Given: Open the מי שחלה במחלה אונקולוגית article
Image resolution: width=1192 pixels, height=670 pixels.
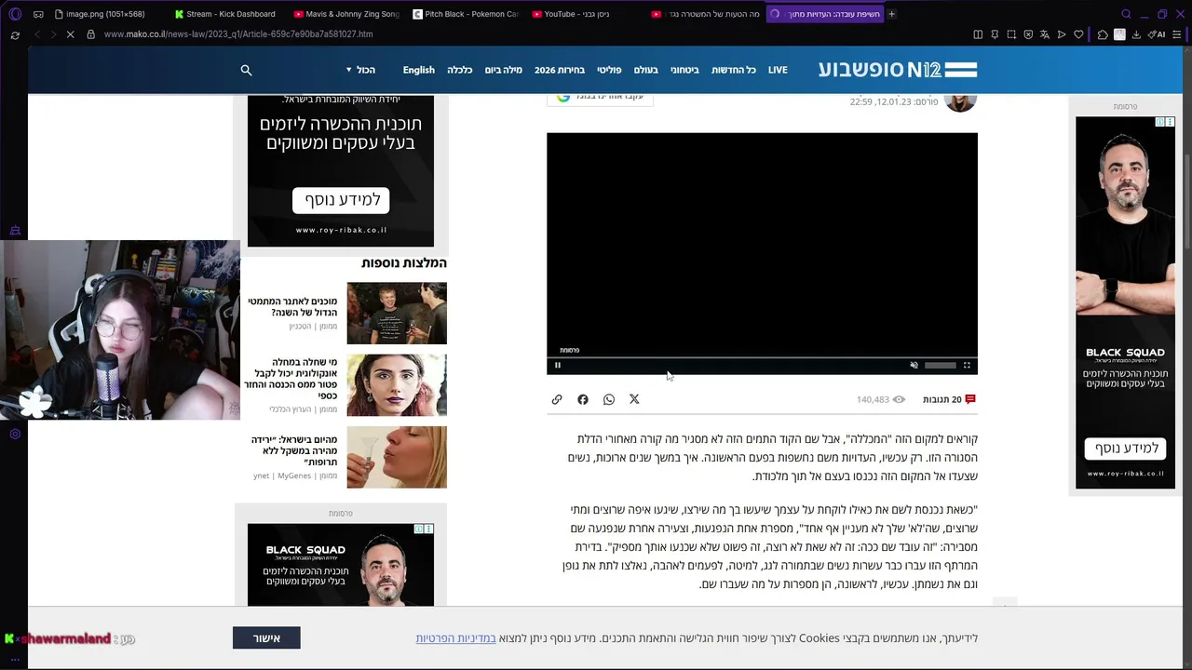Looking at the screenshot, I should (x=291, y=379).
